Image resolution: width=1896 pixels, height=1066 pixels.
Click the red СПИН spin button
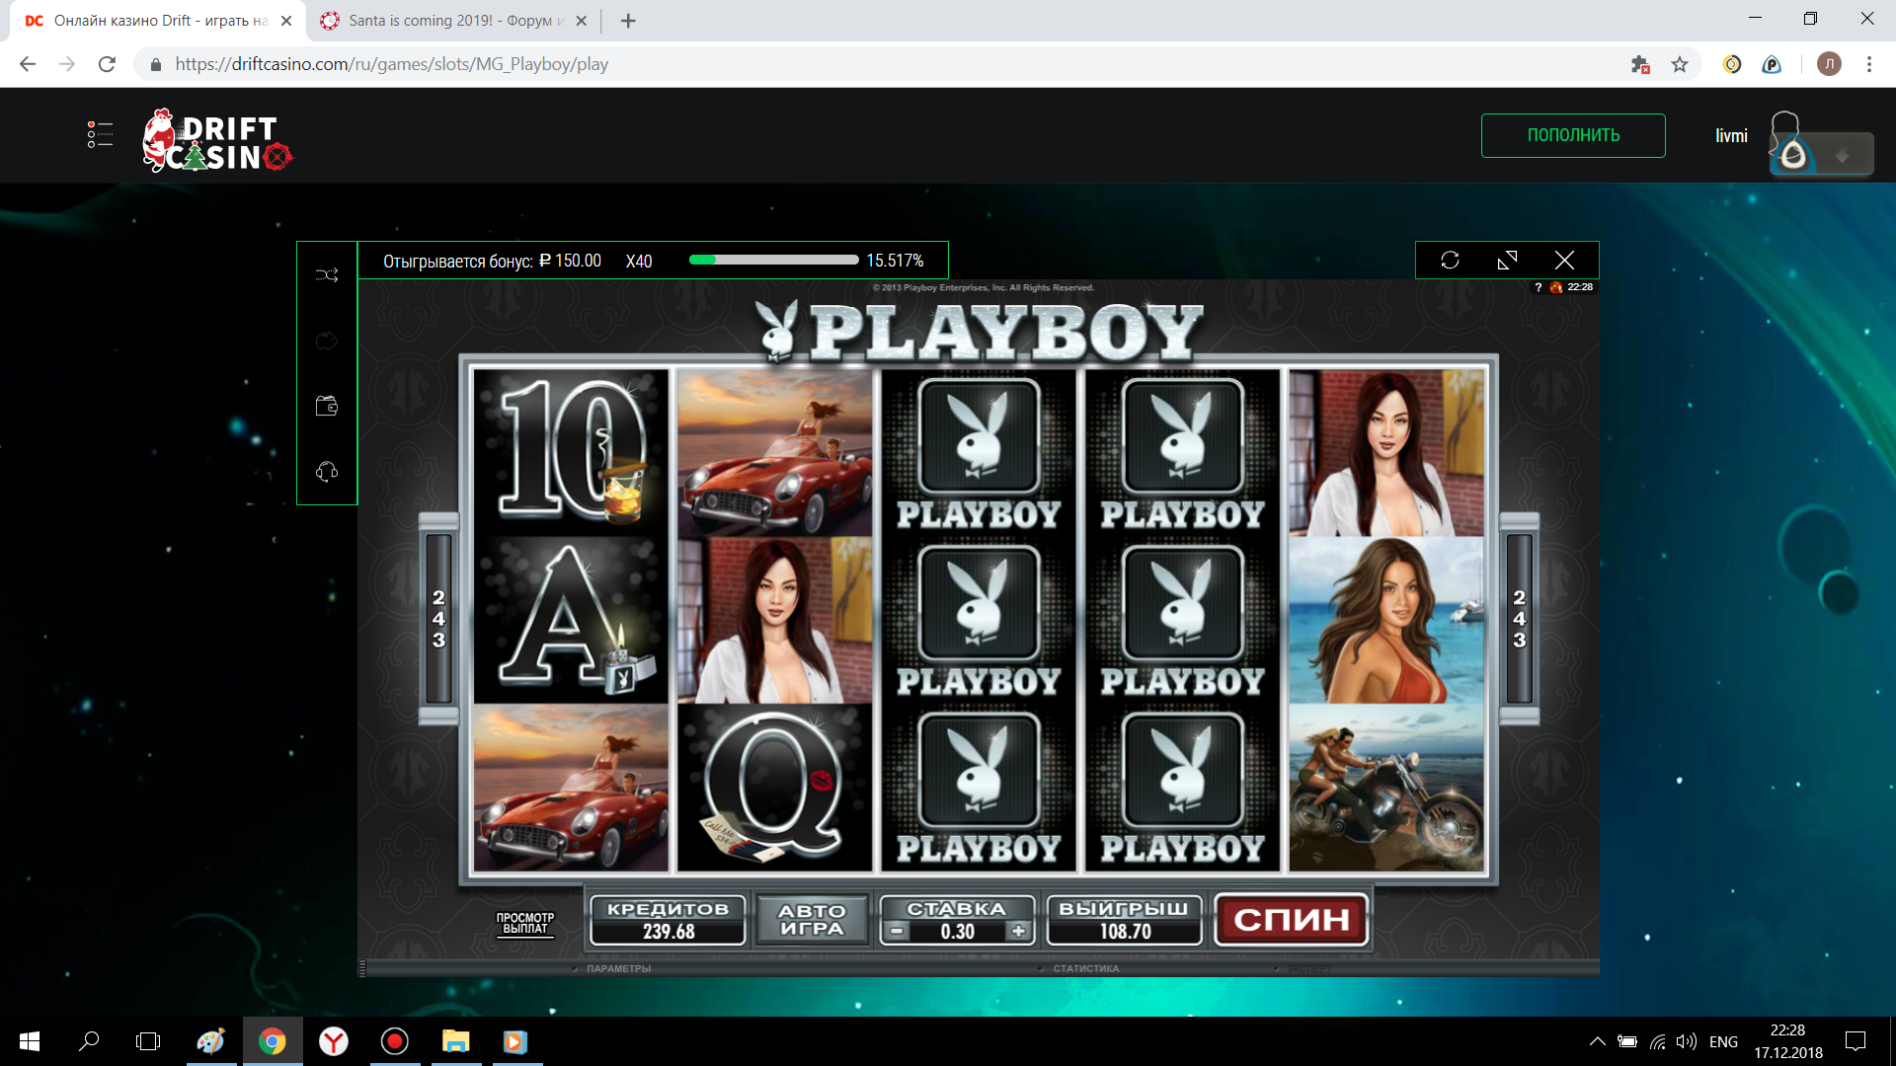coord(1291,920)
